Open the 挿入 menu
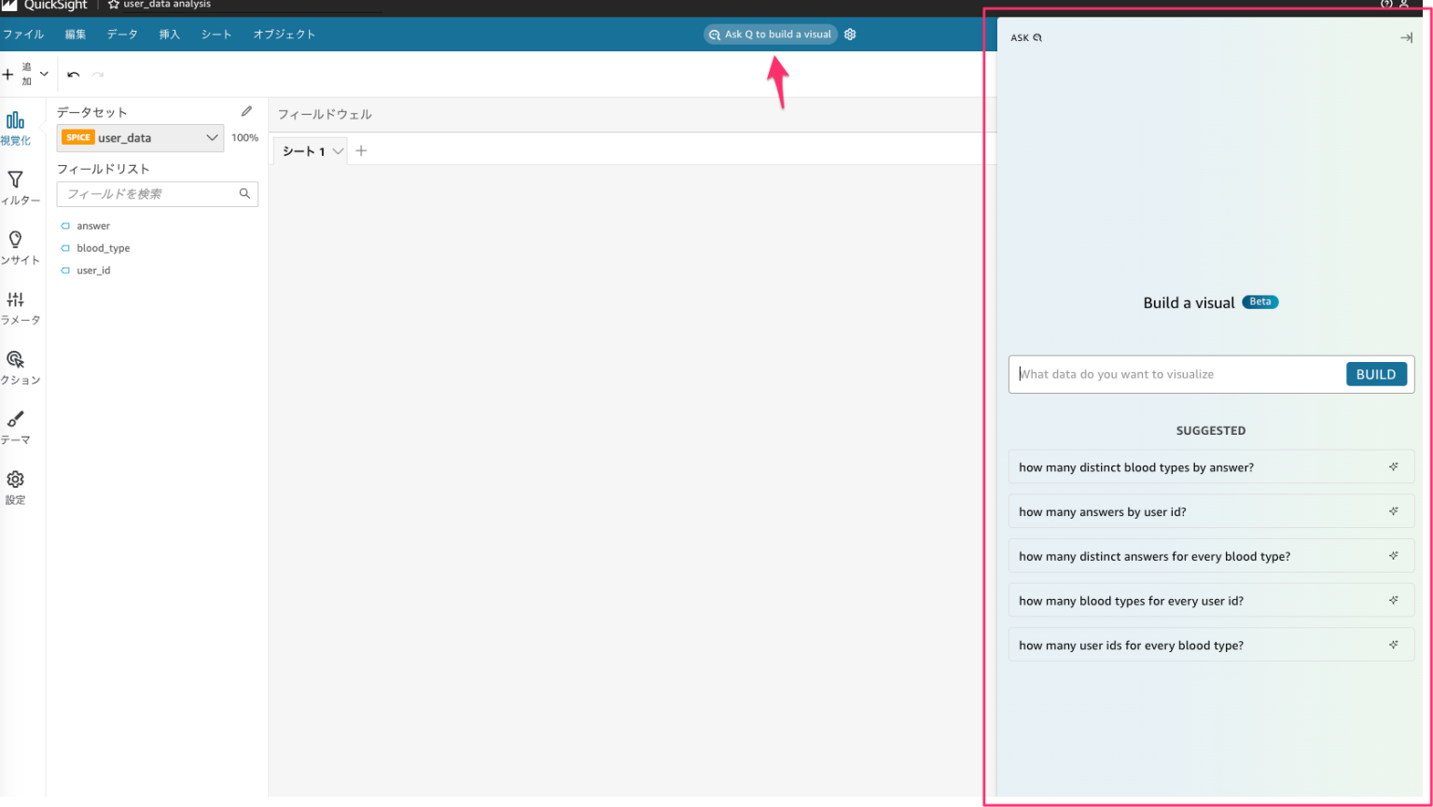 click(169, 34)
